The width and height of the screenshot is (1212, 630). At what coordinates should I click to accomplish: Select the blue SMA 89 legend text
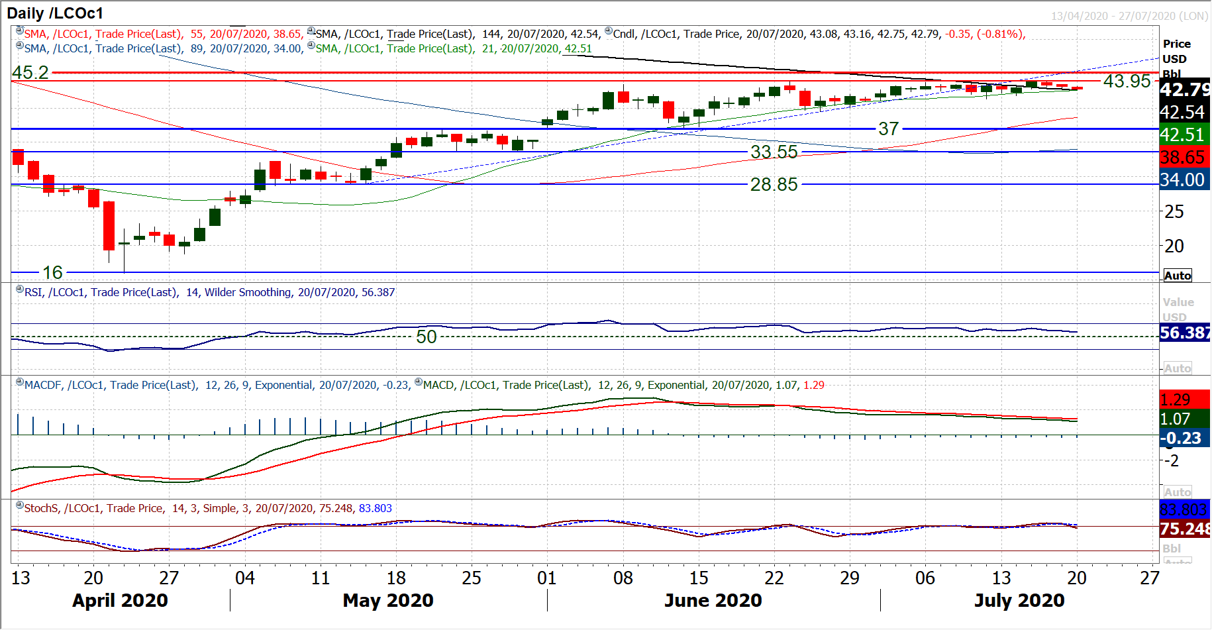(164, 48)
